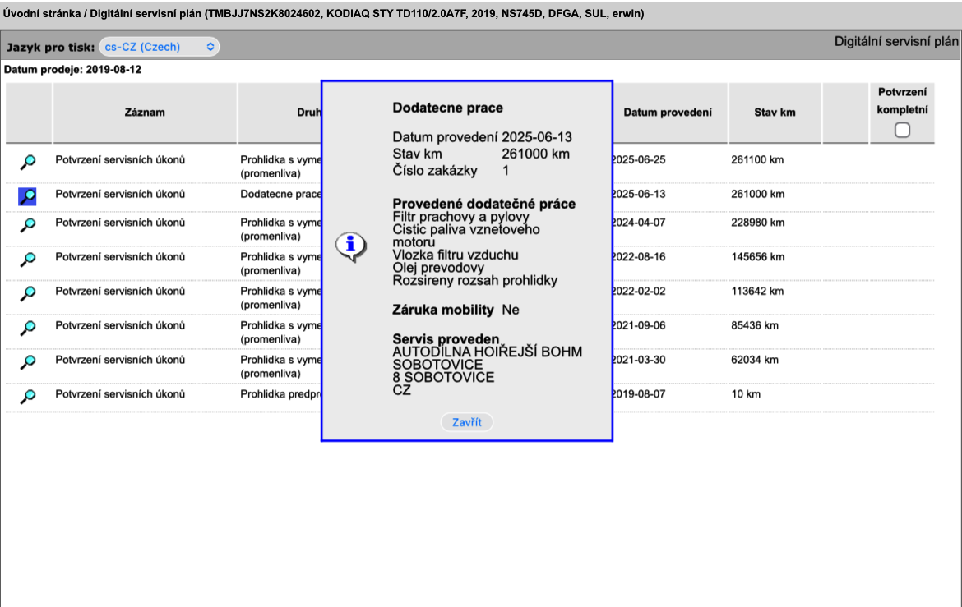Select date cell 2019-08-07
This screenshot has width=962, height=607.
[x=639, y=394]
